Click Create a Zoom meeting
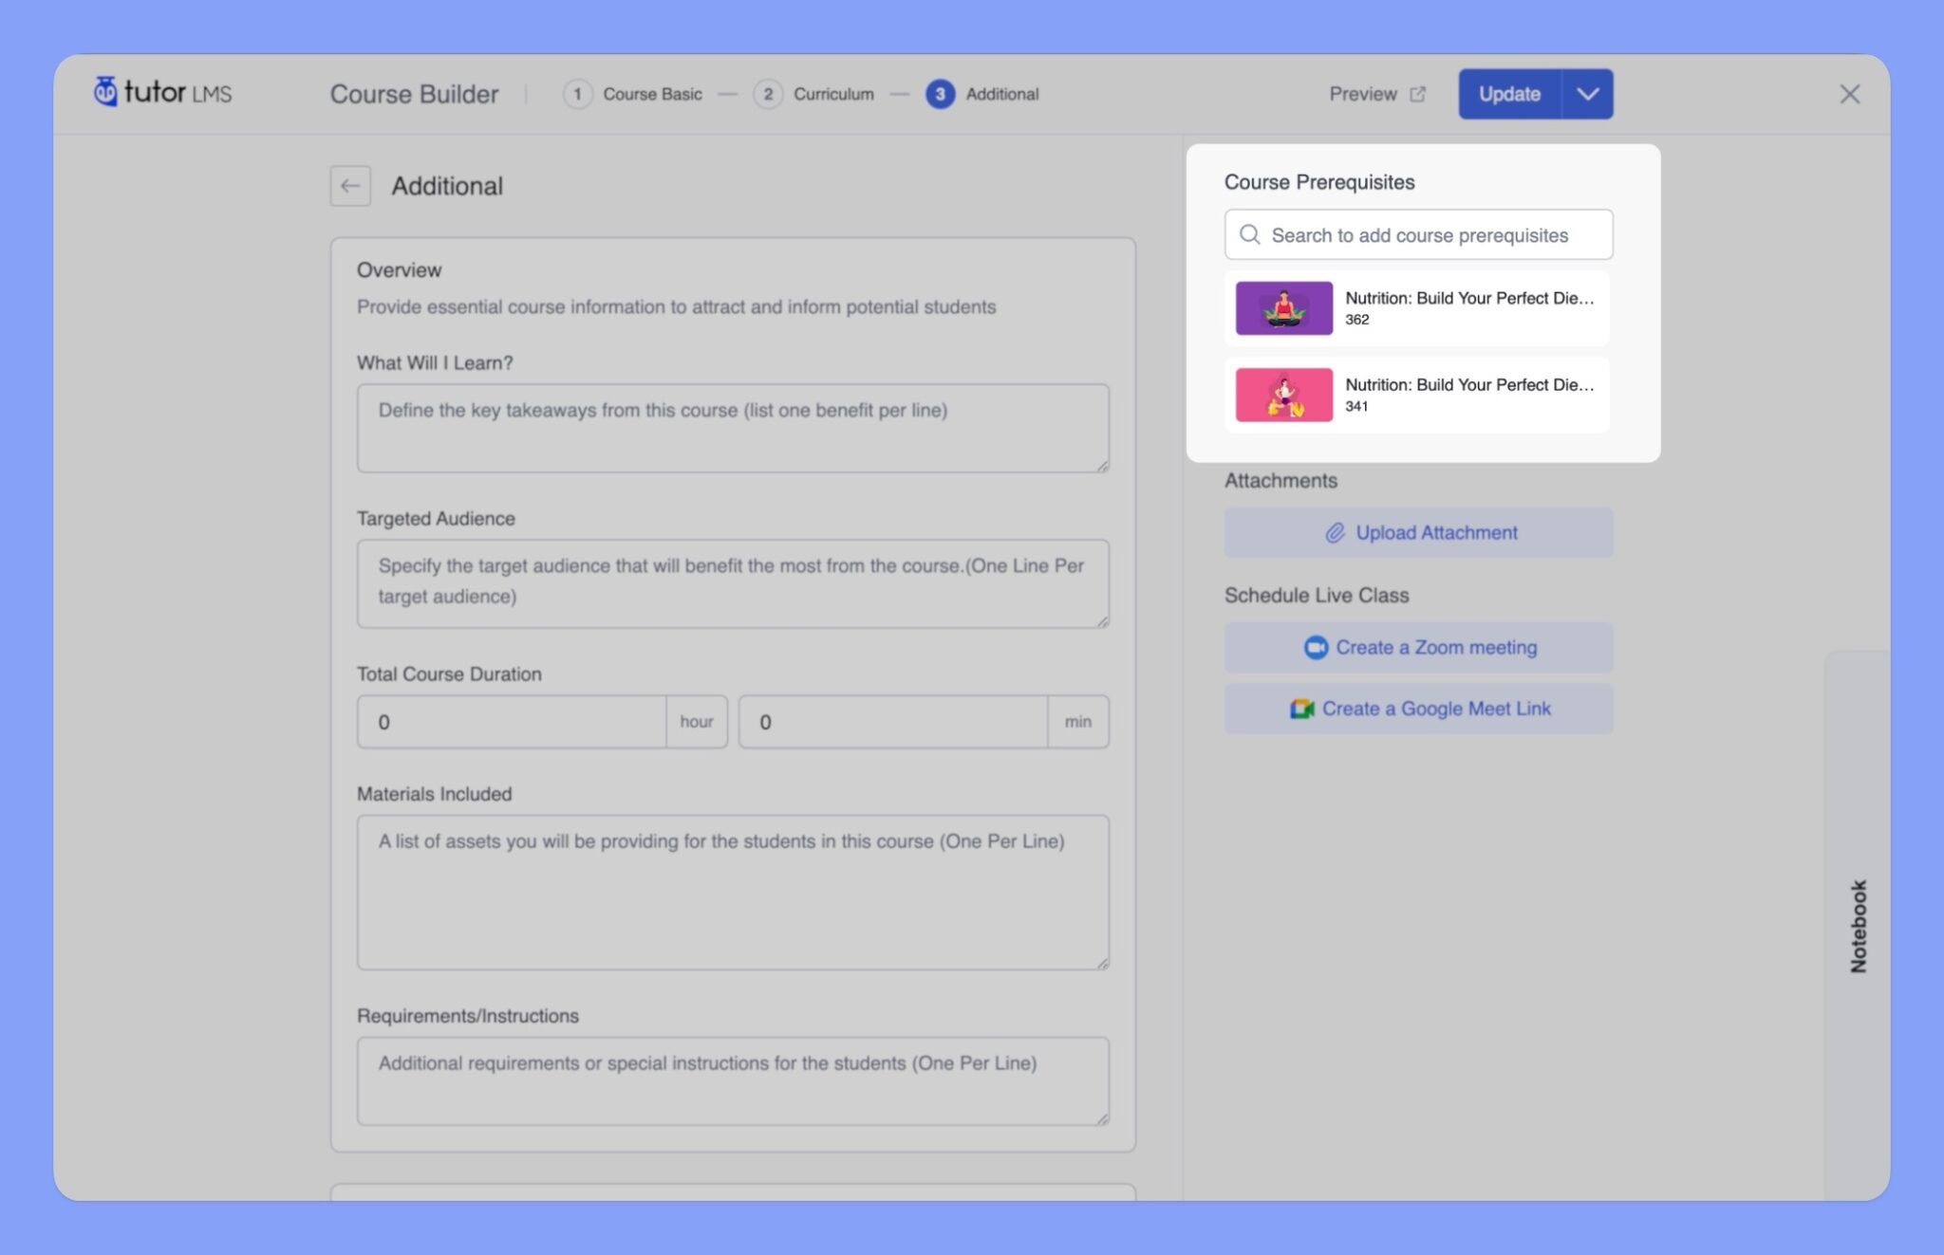 pyautogui.click(x=1418, y=647)
